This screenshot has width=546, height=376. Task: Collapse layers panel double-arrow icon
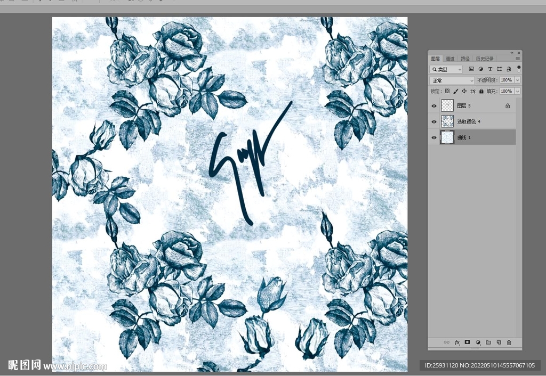(512, 53)
